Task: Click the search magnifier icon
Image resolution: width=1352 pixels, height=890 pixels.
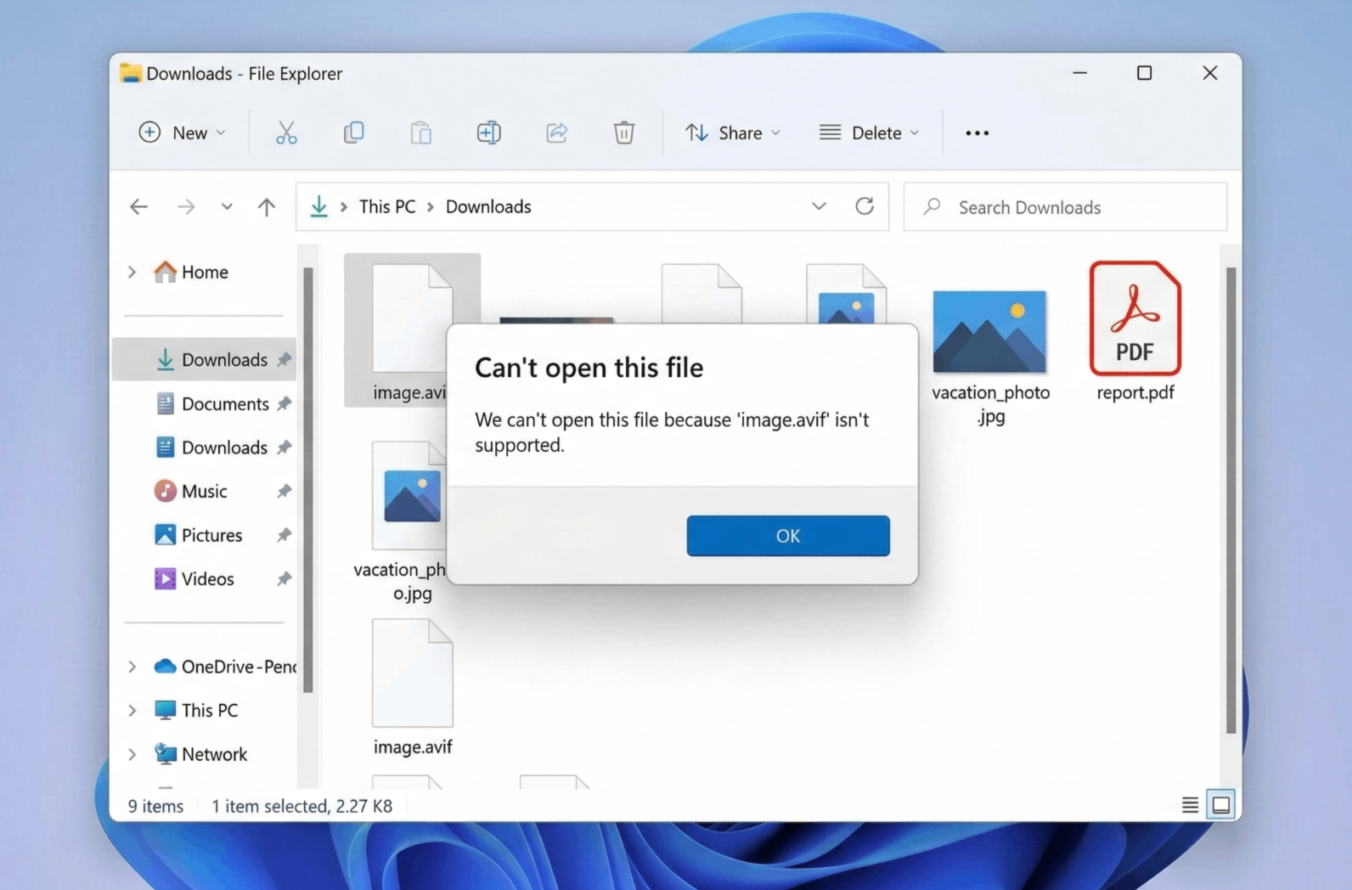Action: 932,206
